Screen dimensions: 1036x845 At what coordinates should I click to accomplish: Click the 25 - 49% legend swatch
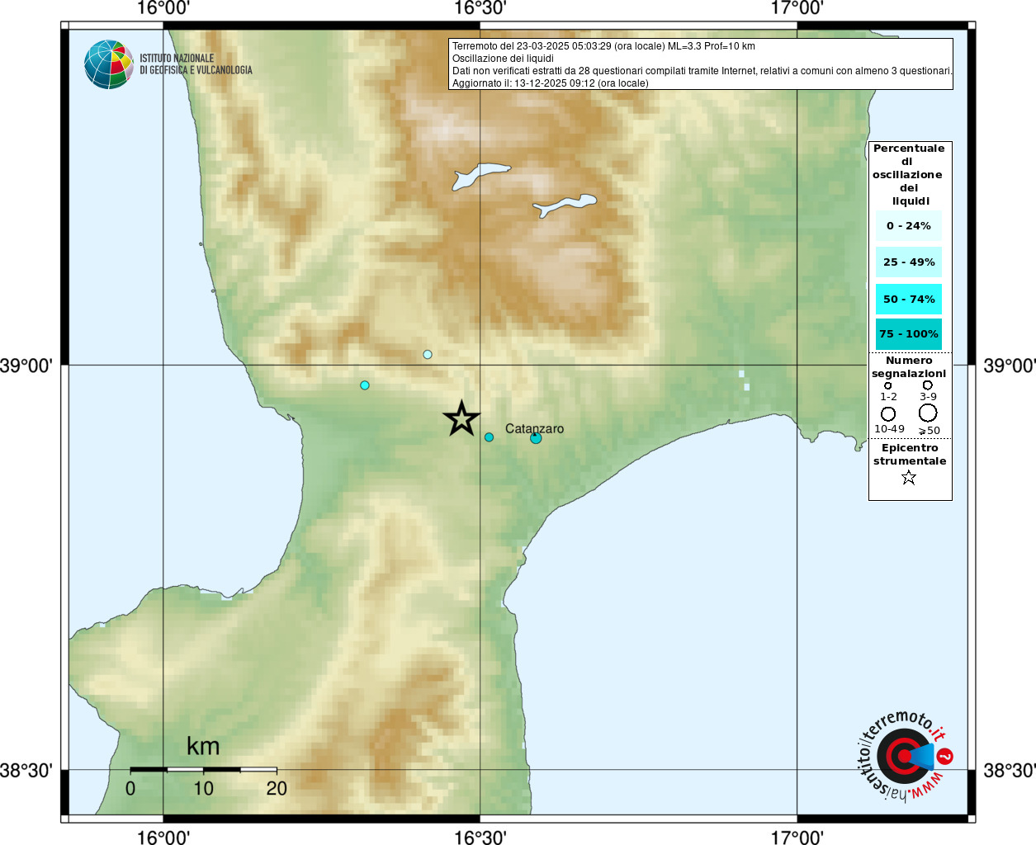909,262
